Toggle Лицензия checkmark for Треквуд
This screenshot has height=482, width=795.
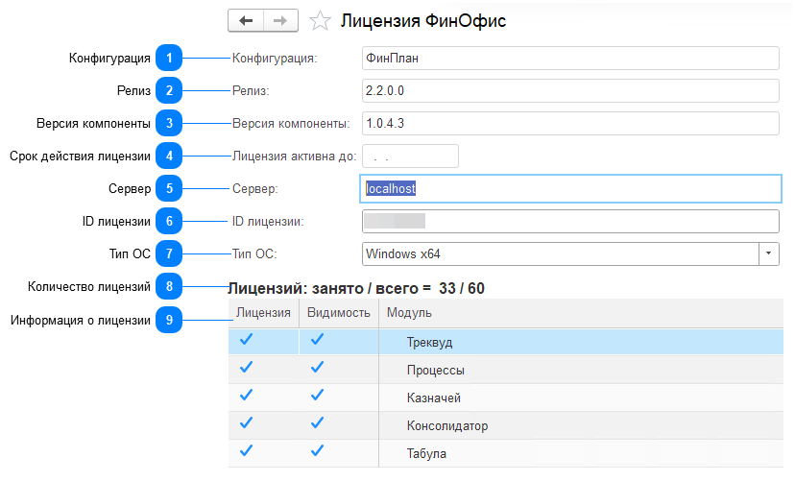pyautogui.click(x=247, y=339)
